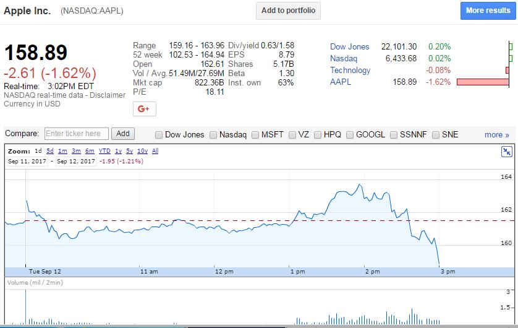
Task: Open the AAPL link in index list
Action: click(340, 82)
